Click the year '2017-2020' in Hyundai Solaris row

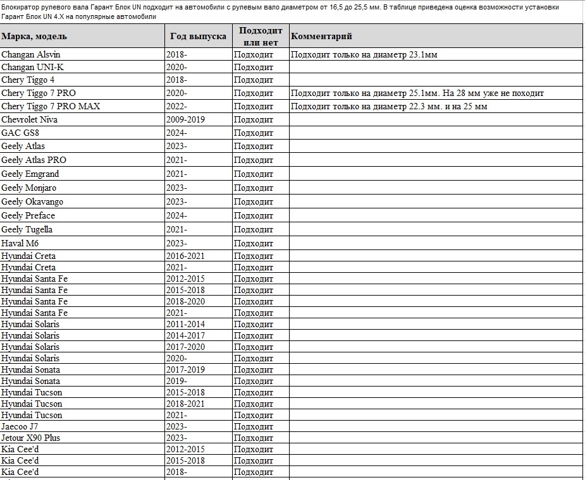click(x=199, y=347)
